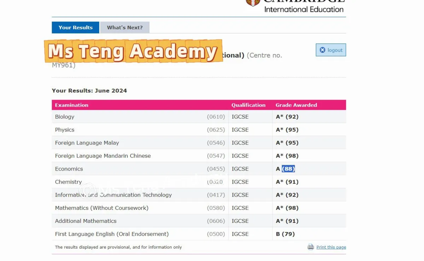This screenshot has height=261, width=424.
Task: Click the highlighted Economics score (88)
Action: [288, 169]
